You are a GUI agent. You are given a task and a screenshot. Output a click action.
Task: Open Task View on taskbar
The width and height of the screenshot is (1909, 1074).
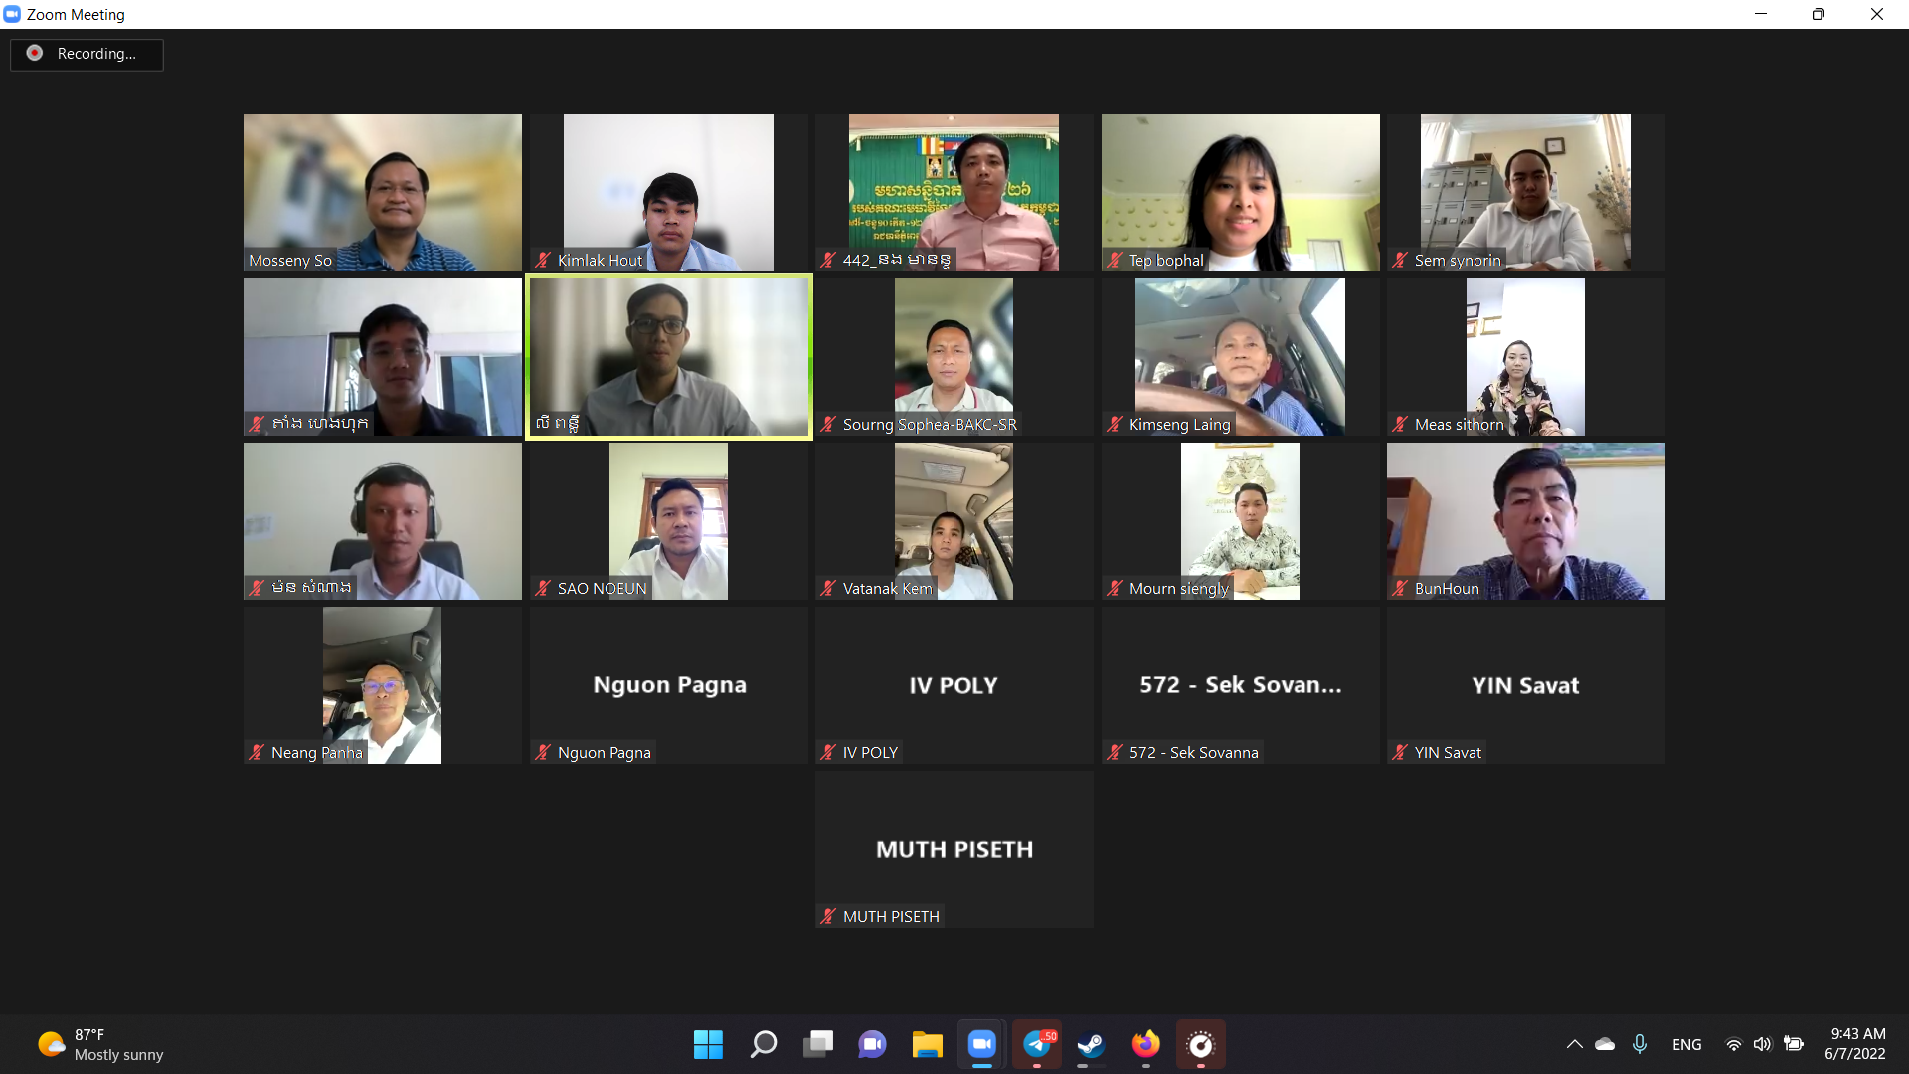click(817, 1044)
